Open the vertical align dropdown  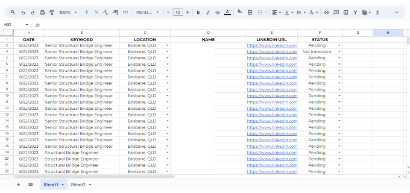289,12
